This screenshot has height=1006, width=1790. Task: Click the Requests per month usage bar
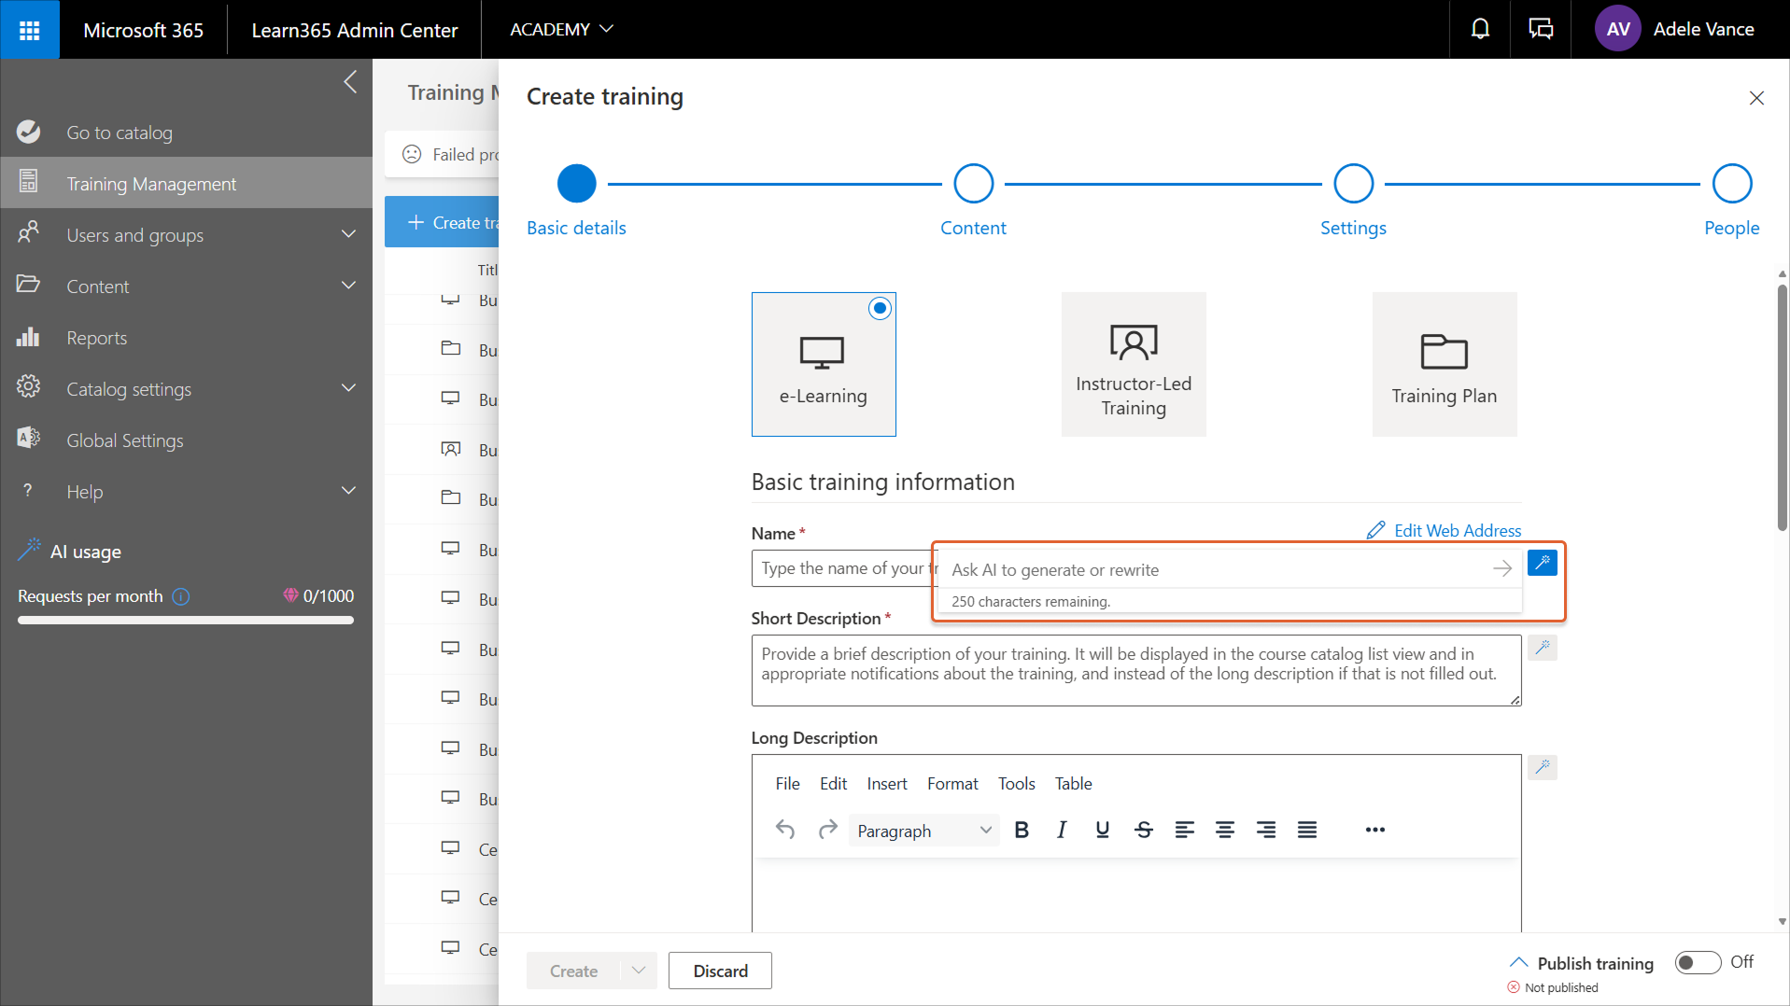[185, 620]
